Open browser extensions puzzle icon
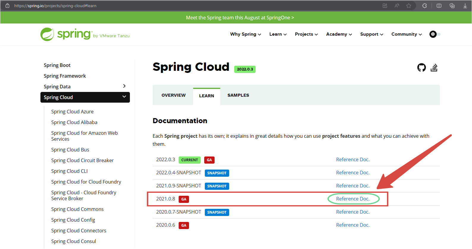This screenshot has width=472, height=249. 424,6
